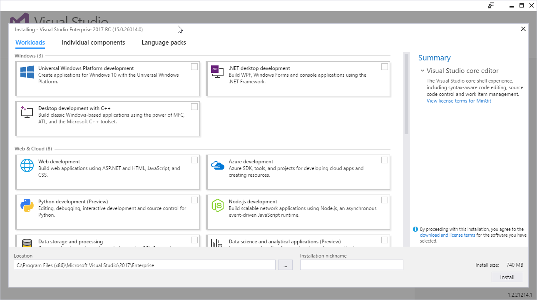Viewport: 537px width, 300px height.
Task: Select the Desktop development with C++ icon
Action: coord(27,111)
